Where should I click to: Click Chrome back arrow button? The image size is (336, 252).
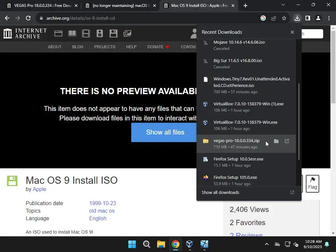click(x=7, y=18)
